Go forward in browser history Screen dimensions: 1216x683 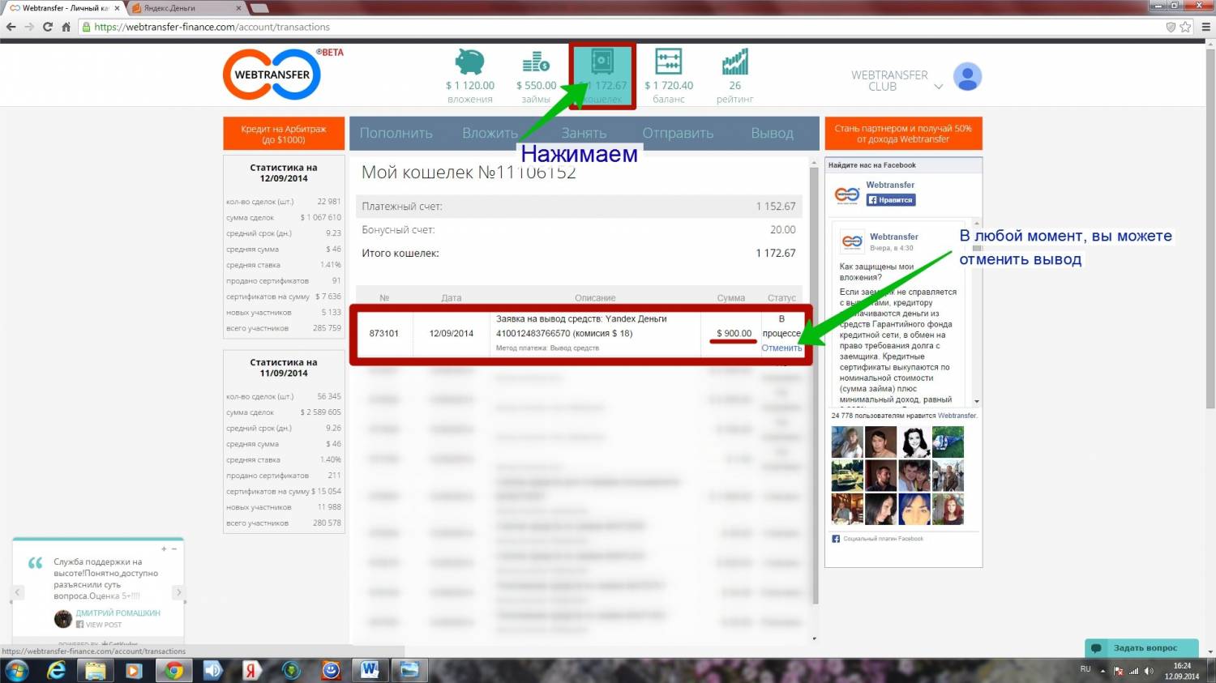tap(29, 27)
